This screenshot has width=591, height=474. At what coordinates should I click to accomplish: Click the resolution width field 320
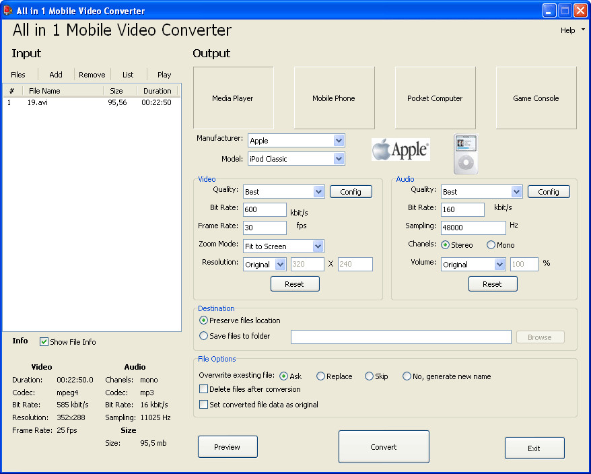point(308,265)
